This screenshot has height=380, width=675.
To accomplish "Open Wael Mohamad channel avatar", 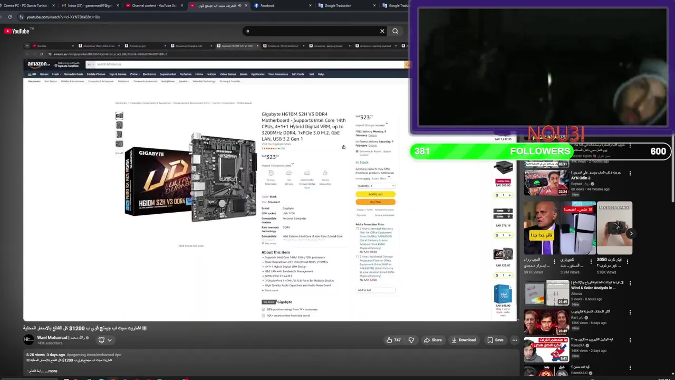I will pyautogui.click(x=28, y=339).
